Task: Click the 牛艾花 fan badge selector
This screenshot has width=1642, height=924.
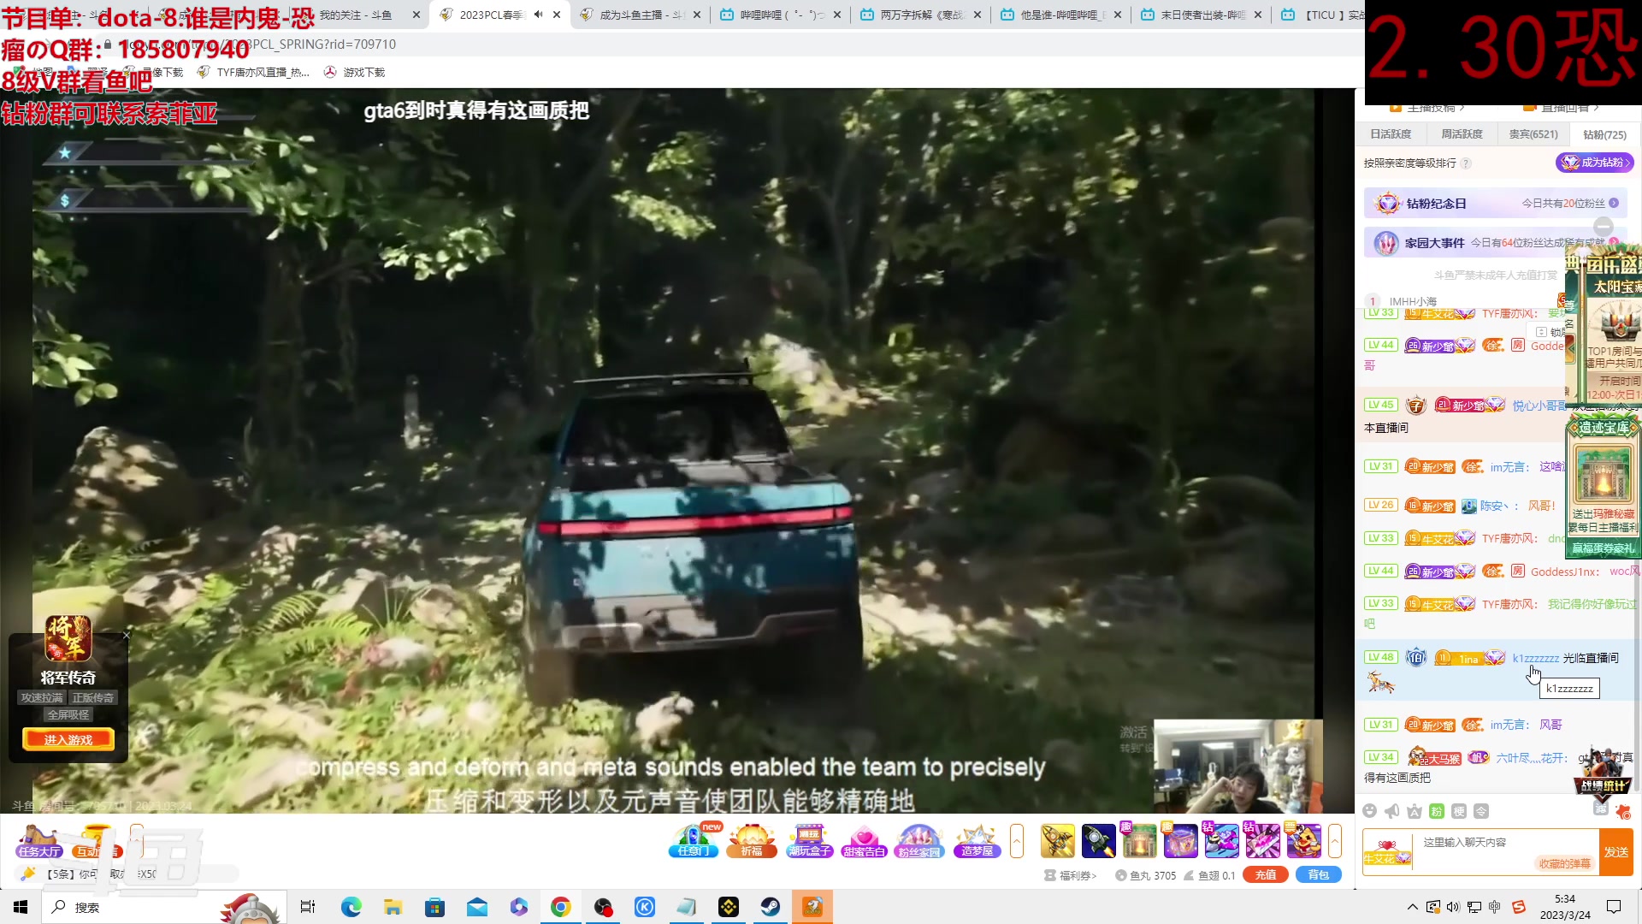Action: pos(1387,852)
